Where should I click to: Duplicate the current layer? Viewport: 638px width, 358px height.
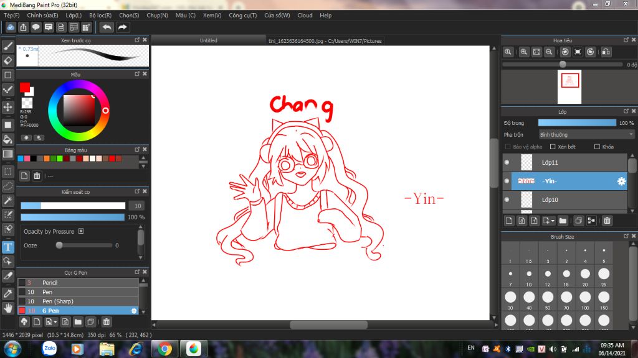point(578,221)
